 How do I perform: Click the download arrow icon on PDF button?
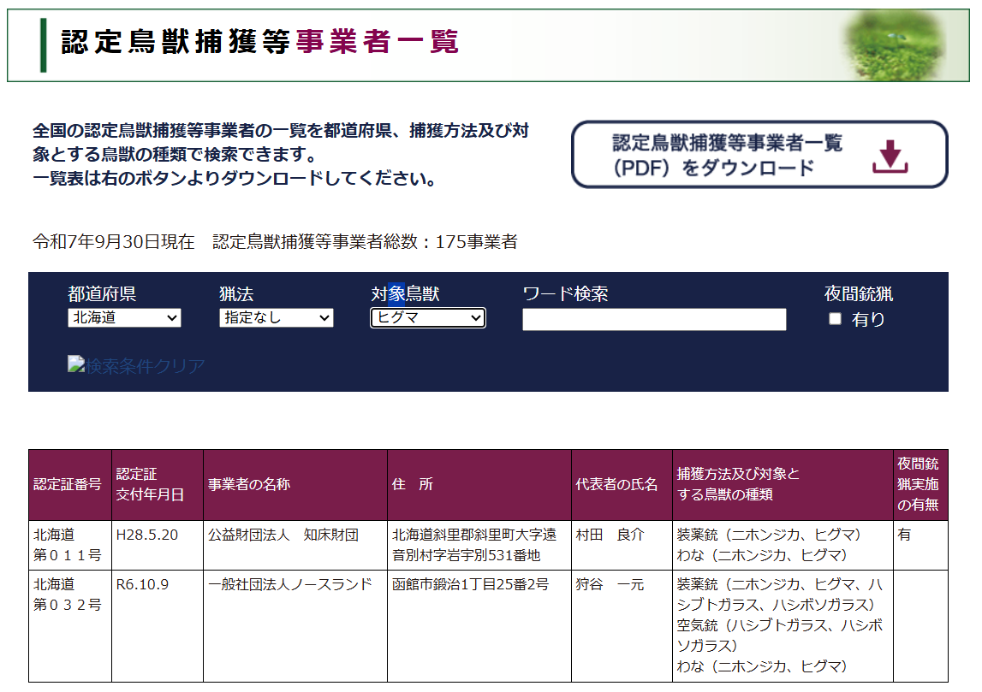890,156
